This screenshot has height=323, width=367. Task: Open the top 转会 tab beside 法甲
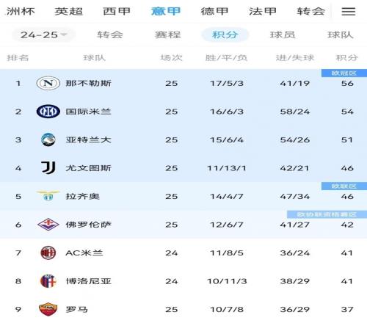point(311,11)
